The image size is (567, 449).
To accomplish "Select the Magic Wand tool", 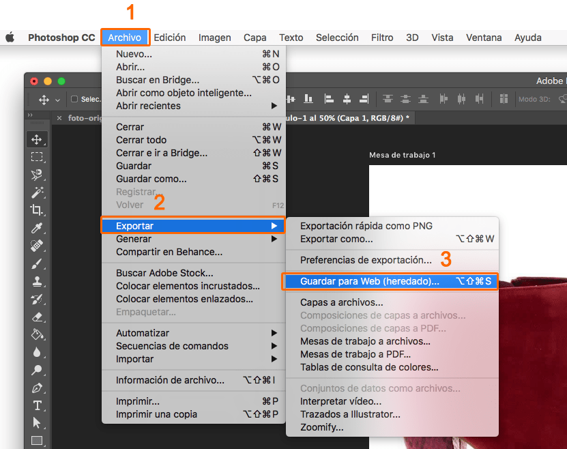I will [x=37, y=192].
